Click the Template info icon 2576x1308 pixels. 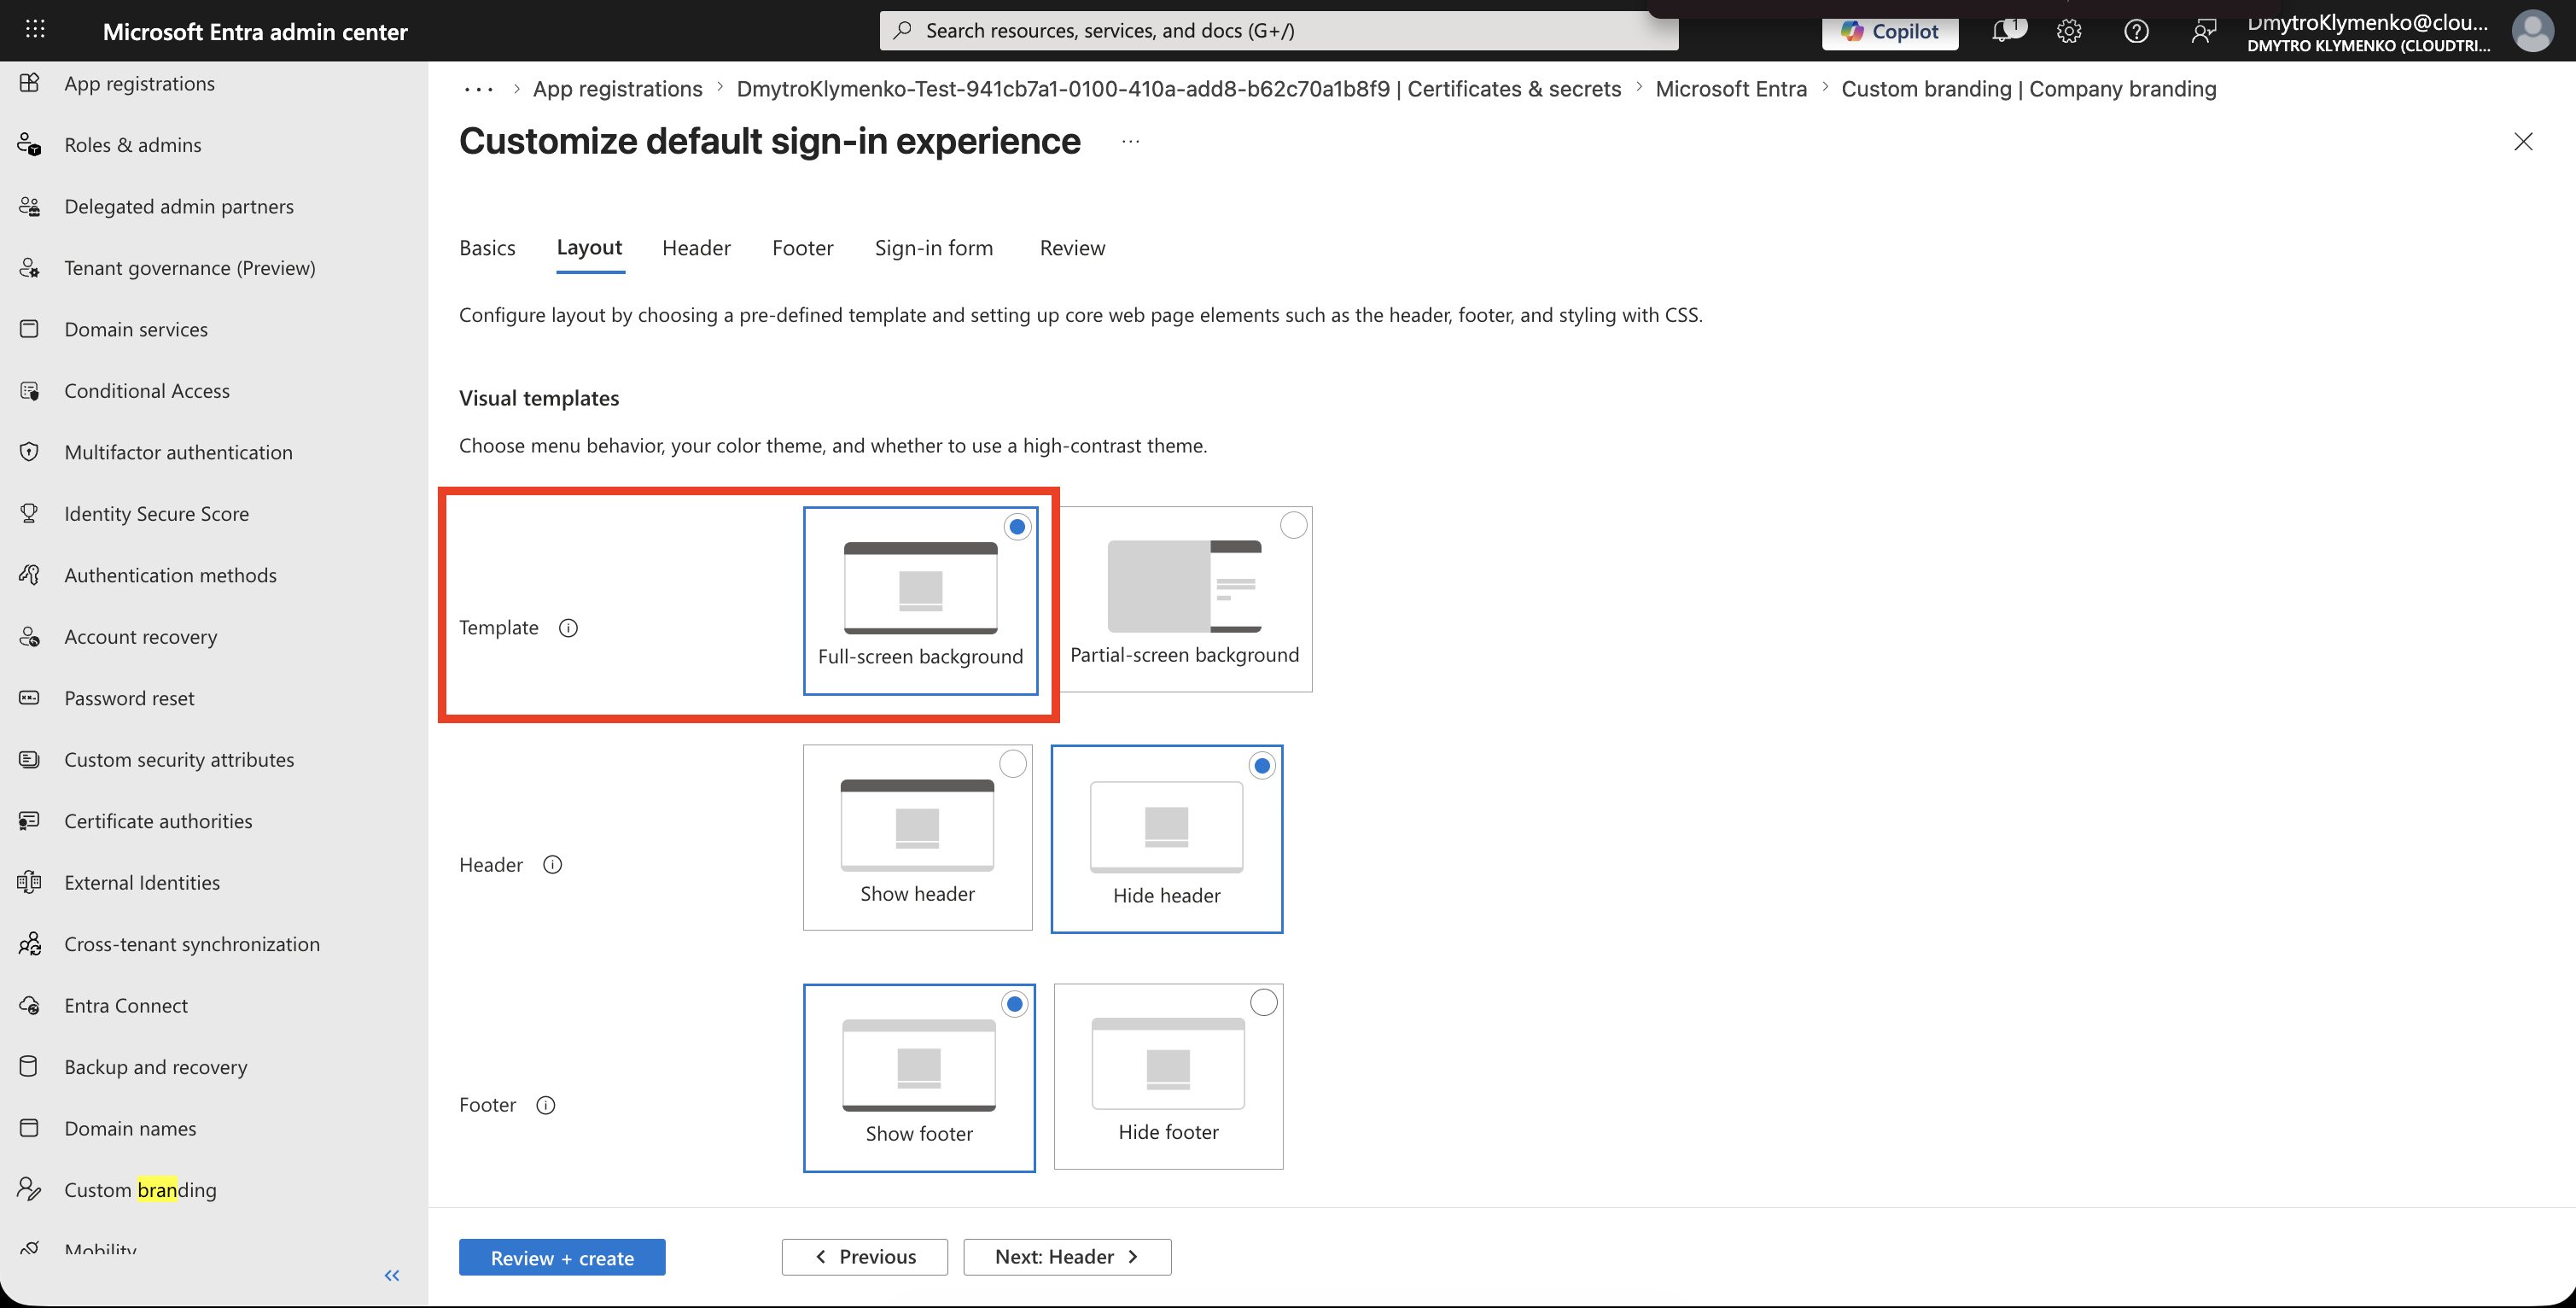click(568, 628)
